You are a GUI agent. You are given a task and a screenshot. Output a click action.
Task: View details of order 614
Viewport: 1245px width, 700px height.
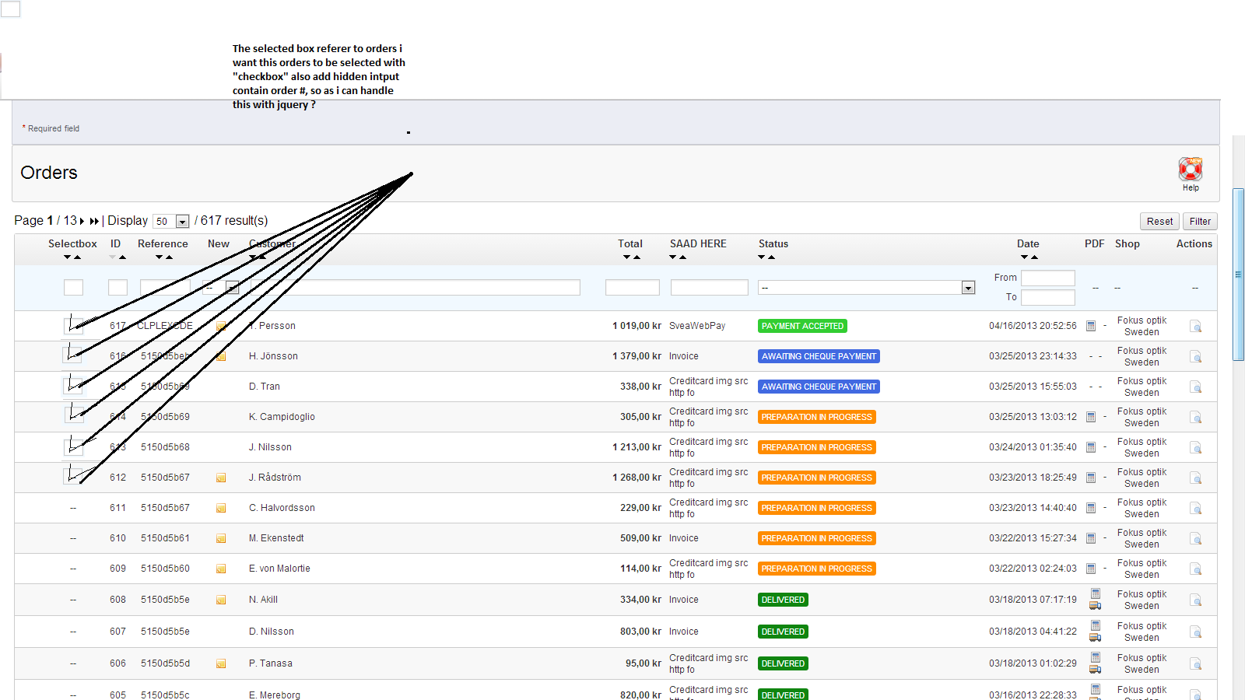click(x=1195, y=418)
